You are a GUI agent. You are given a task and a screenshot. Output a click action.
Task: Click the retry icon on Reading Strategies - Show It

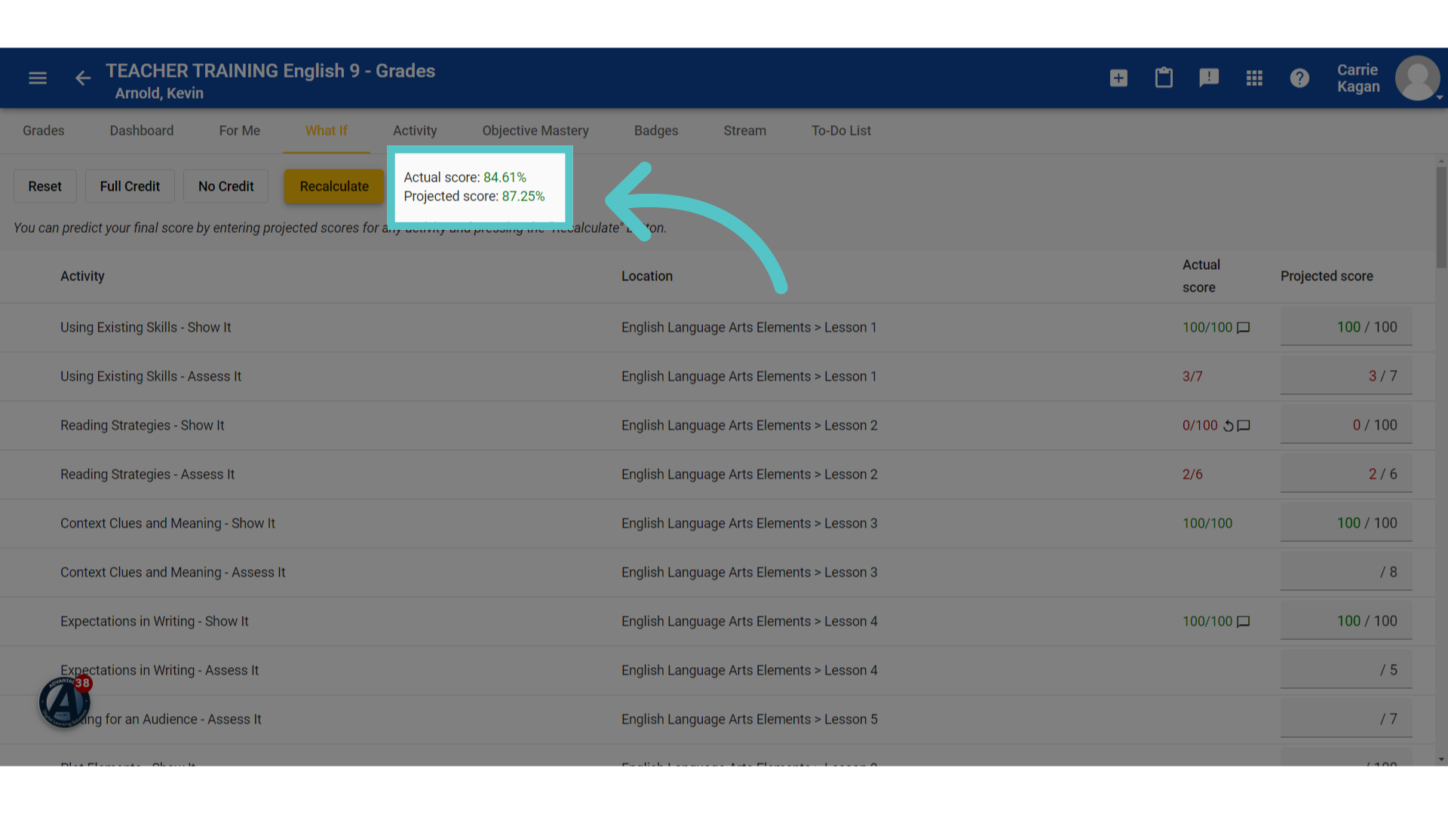coord(1228,426)
